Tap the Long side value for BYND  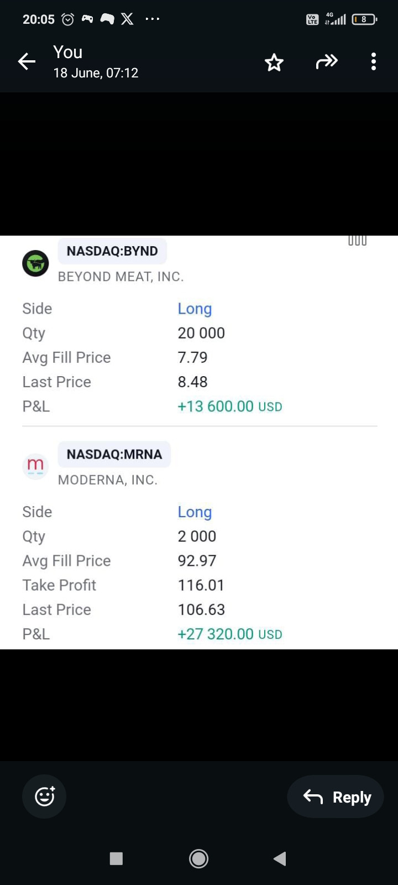195,309
